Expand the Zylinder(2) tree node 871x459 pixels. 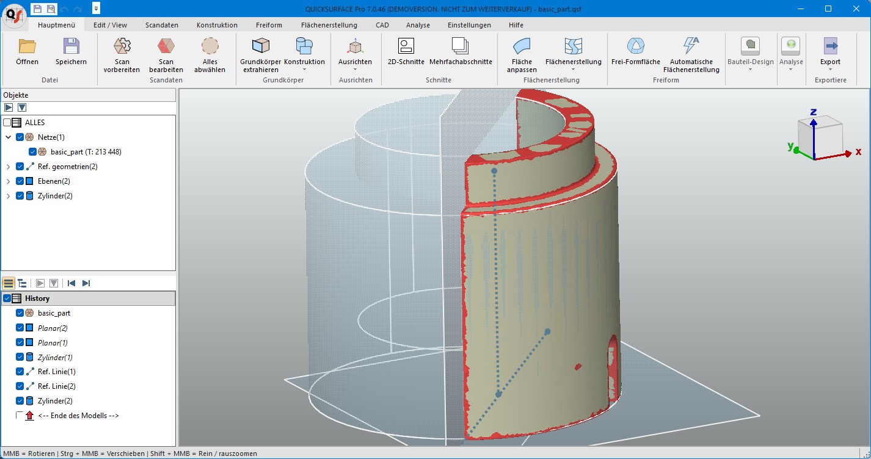click(8, 196)
